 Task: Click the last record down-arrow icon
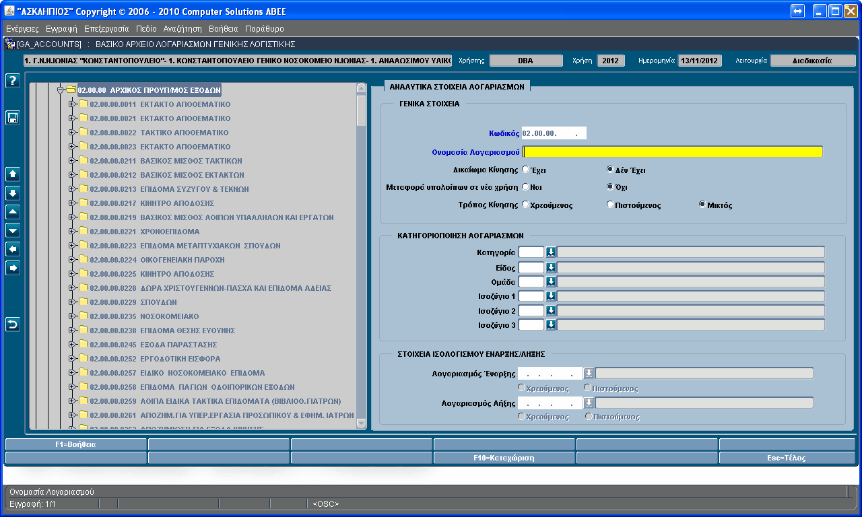pos(12,193)
